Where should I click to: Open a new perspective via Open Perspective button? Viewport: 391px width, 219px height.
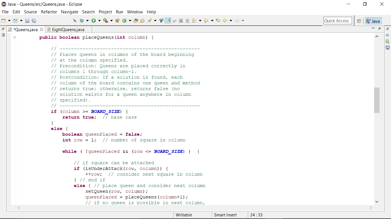pos(359,21)
